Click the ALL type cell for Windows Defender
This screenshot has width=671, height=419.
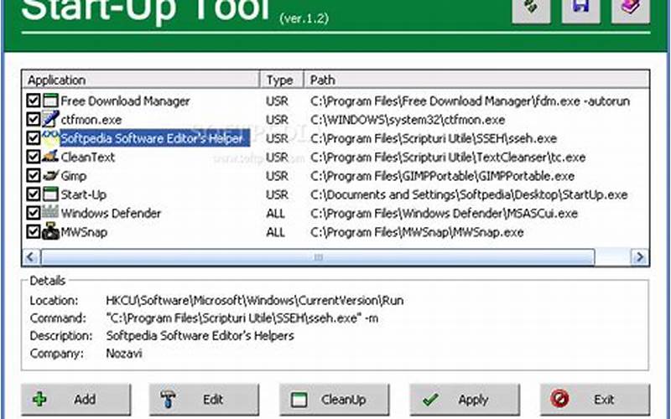click(x=275, y=214)
